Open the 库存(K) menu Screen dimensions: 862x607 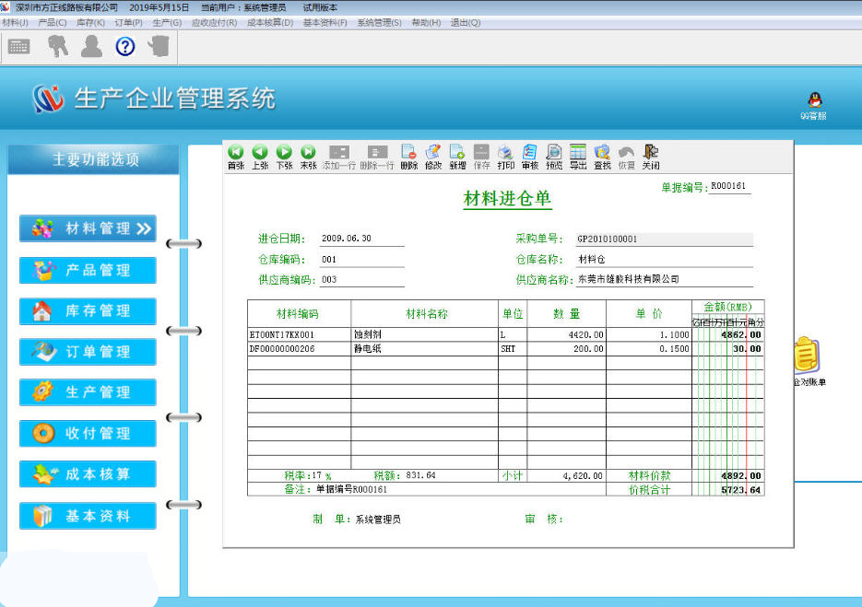tap(90, 22)
